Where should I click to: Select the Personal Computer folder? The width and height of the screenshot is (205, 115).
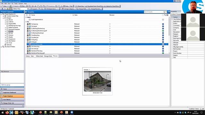[14, 29]
